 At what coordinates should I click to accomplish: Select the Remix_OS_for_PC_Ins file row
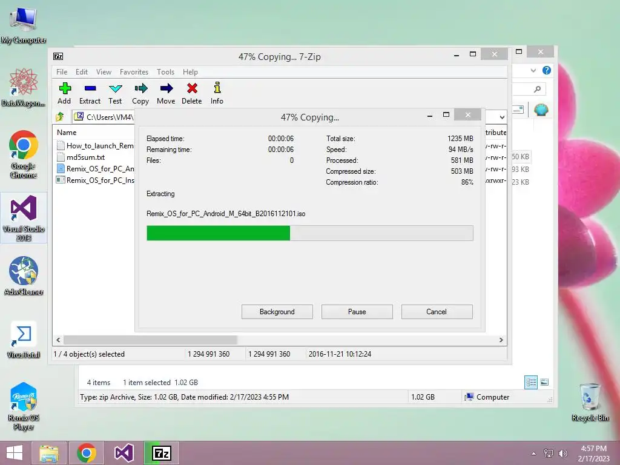pos(95,180)
